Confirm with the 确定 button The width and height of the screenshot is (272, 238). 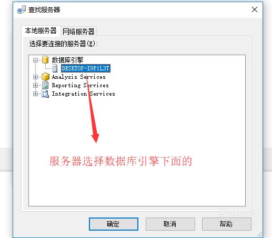click(x=114, y=224)
